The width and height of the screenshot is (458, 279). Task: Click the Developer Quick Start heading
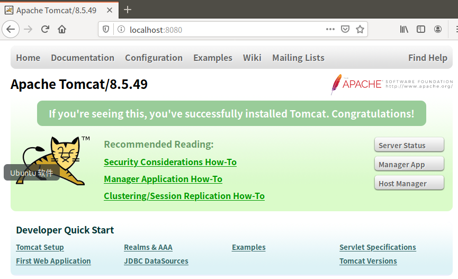[x=65, y=230]
